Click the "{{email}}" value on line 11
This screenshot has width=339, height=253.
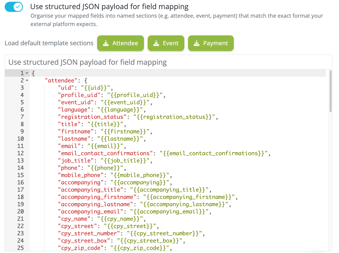pos(105,146)
